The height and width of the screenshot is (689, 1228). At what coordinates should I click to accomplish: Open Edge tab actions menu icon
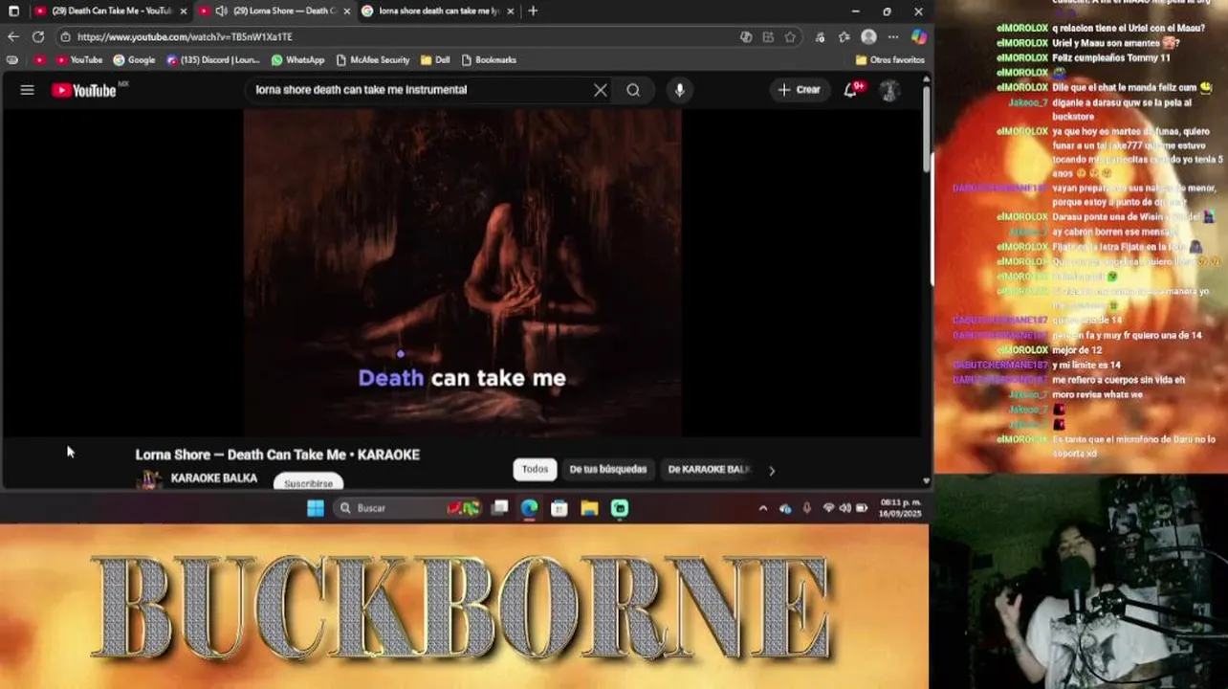13,11
